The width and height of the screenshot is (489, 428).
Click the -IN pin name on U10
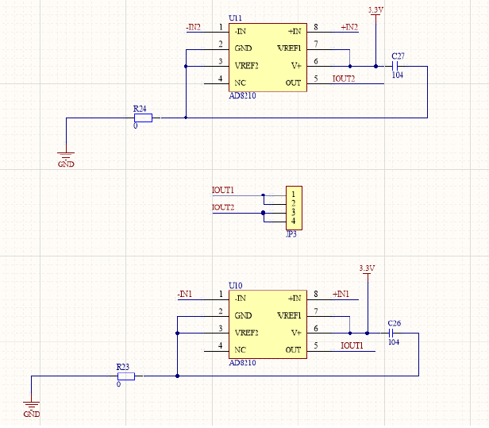click(240, 299)
